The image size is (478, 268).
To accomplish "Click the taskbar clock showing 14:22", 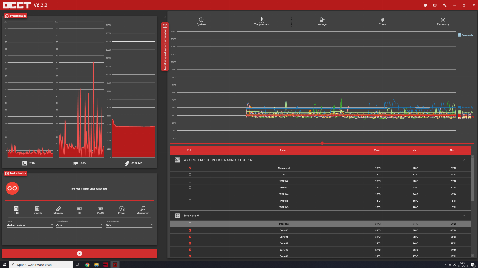I will (462, 265).
